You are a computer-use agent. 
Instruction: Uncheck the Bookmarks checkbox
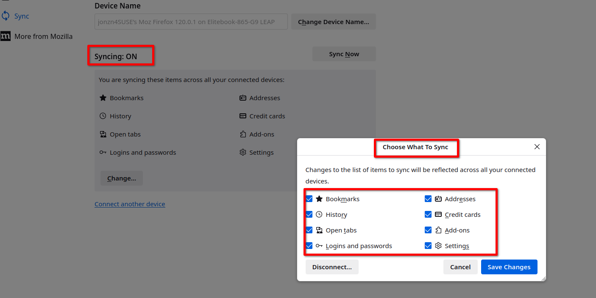309,199
